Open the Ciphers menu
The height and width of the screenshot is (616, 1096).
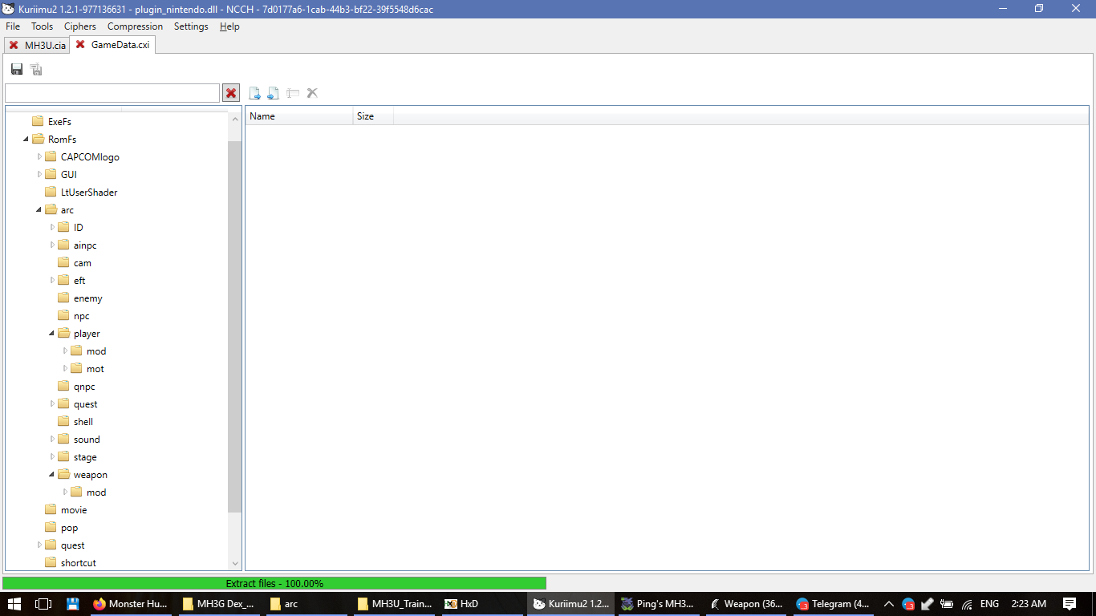80,26
